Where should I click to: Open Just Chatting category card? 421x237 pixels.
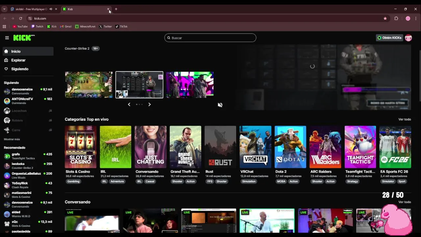point(150,147)
